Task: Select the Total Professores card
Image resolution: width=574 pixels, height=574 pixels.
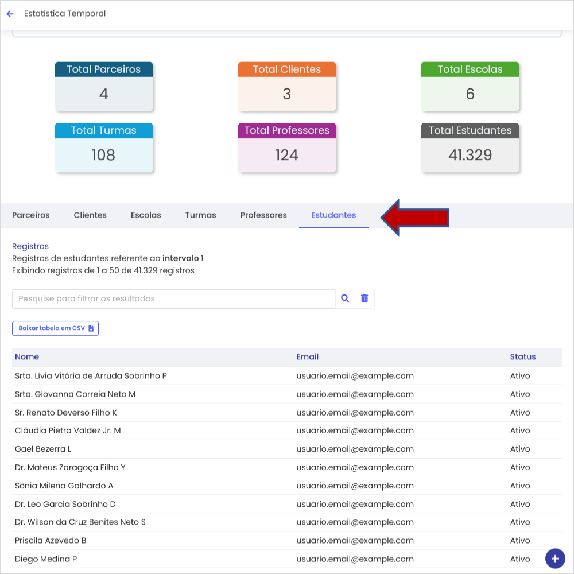Action: tap(287, 148)
